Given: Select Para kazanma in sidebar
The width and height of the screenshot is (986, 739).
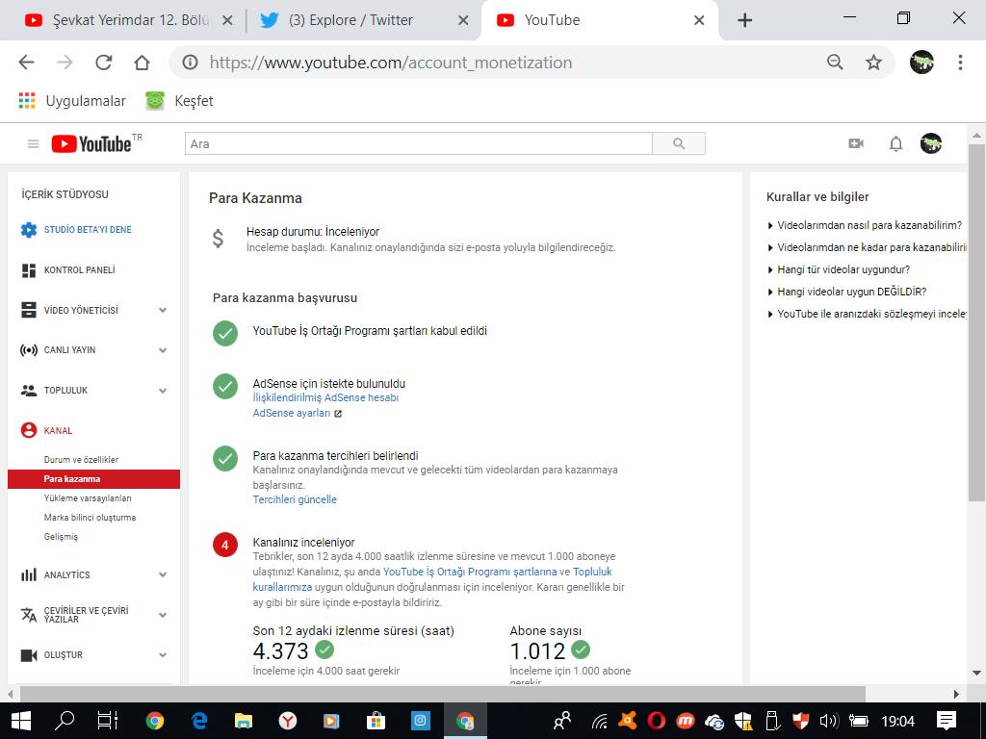Looking at the screenshot, I should point(93,479).
